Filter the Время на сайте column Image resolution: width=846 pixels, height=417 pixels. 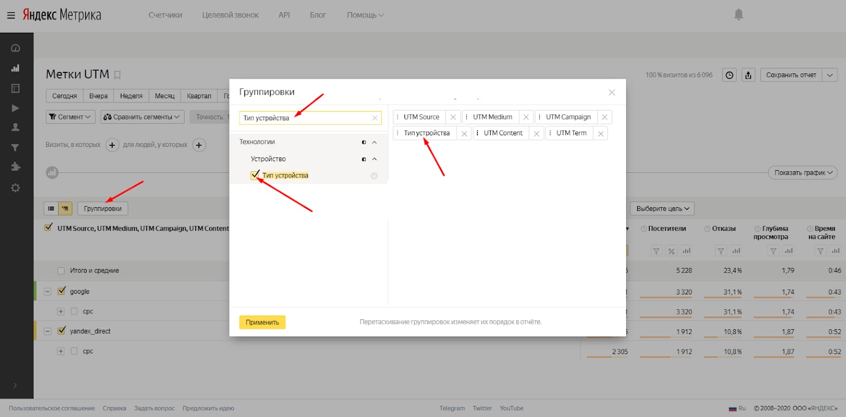pyautogui.click(x=821, y=251)
